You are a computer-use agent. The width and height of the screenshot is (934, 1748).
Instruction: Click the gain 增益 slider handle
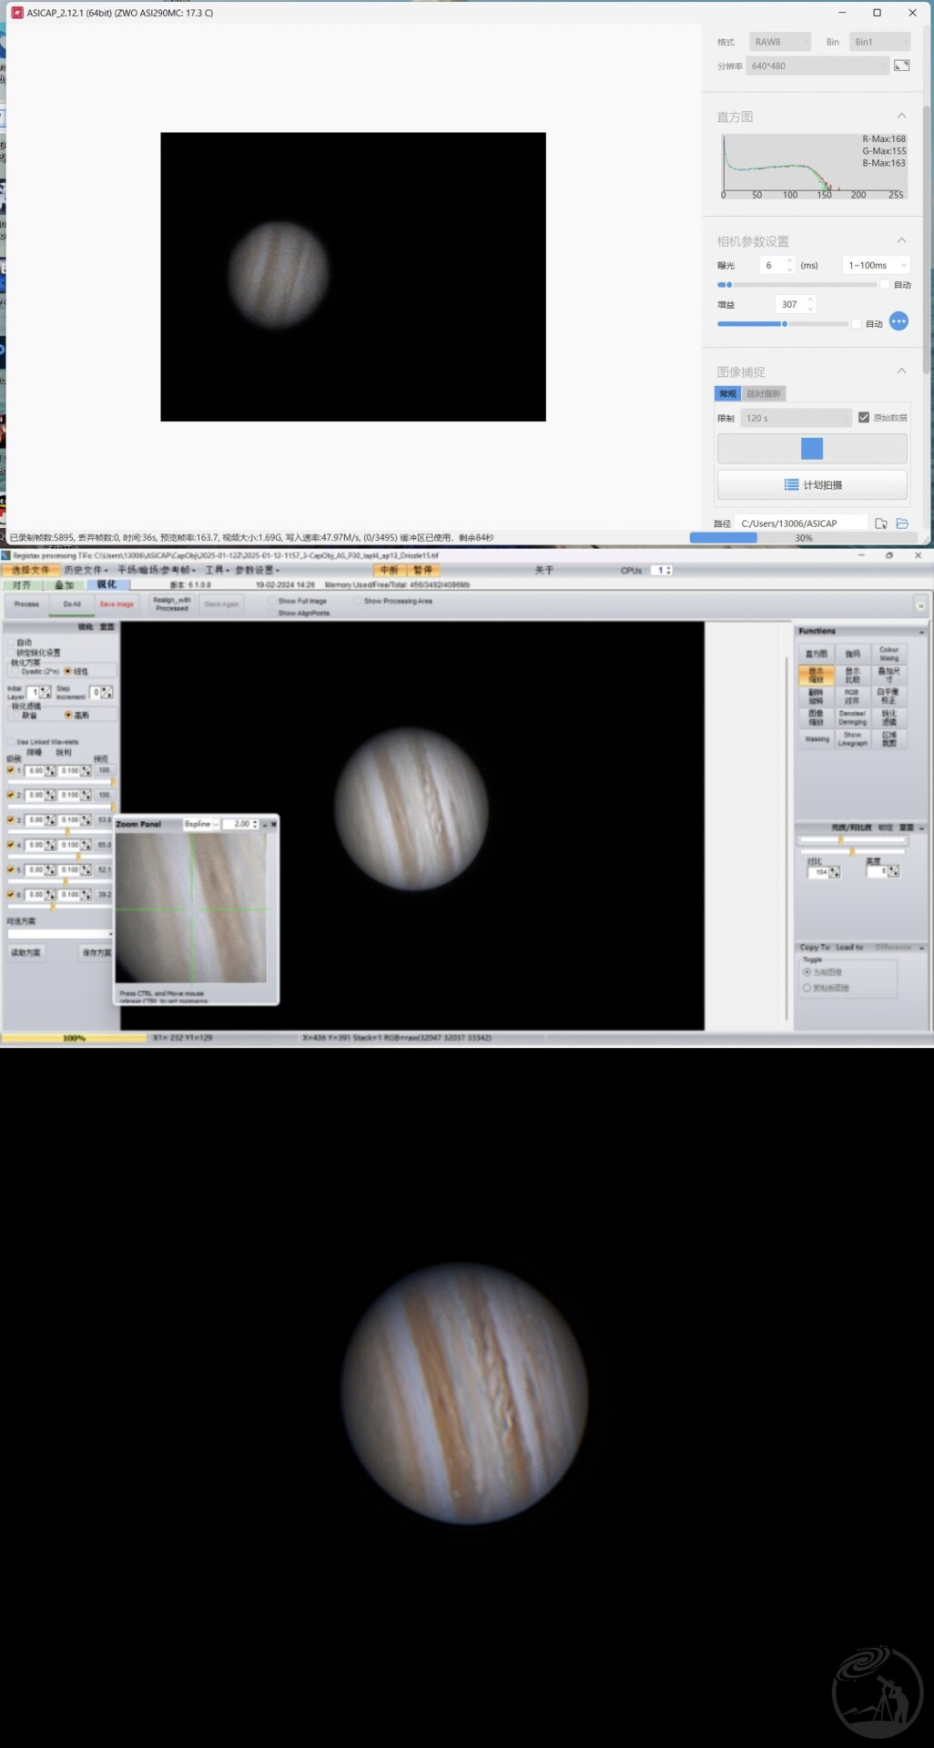click(x=784, y=323)
